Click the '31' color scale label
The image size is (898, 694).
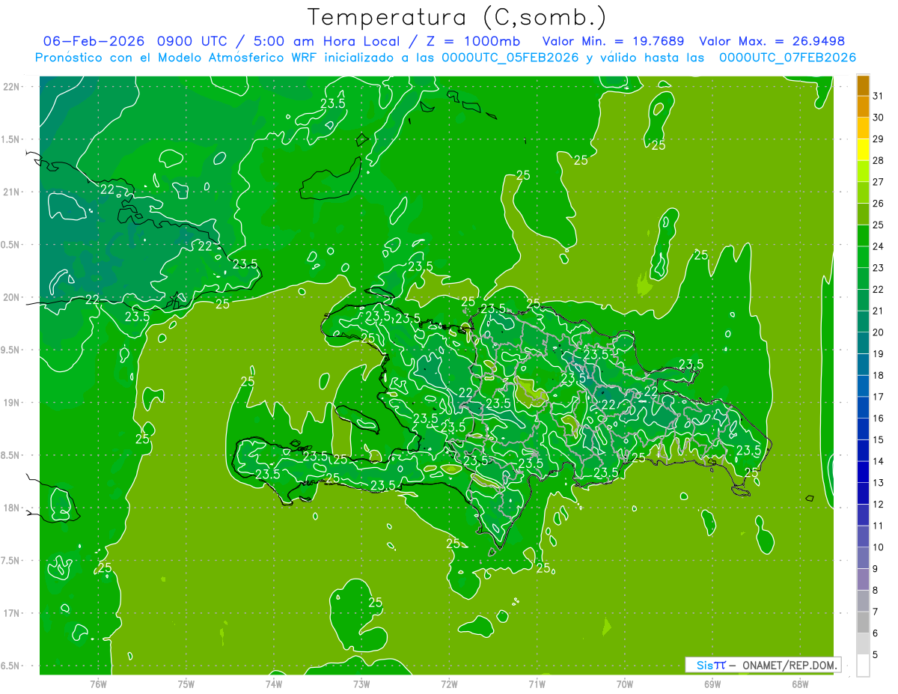(879, 95)
